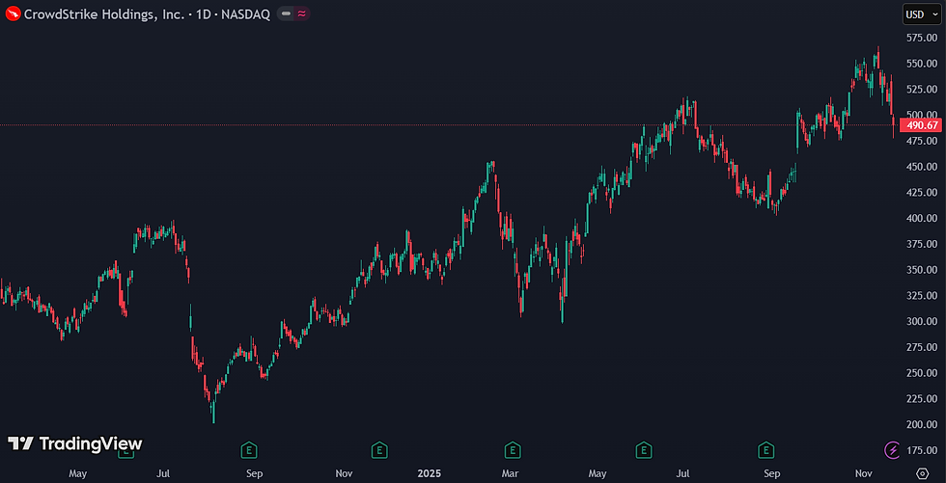Click the 575.00 price axis label

pyautogui.click(x=923, y=38)
